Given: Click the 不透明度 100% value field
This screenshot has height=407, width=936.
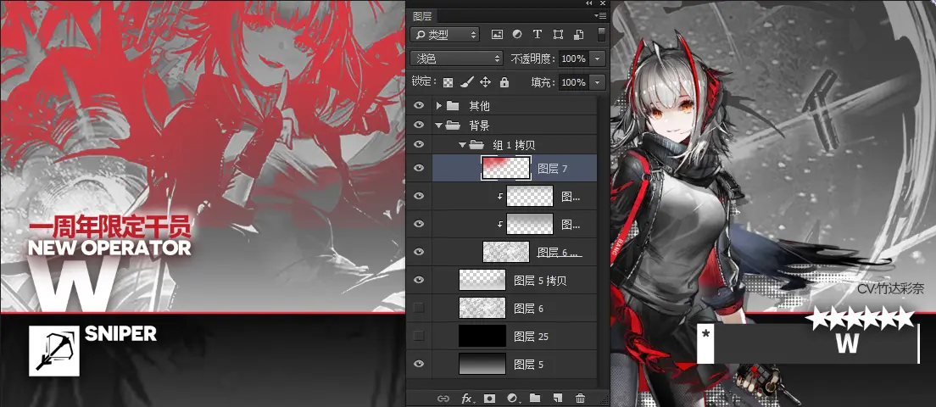Looking at the screenshot, I should pyautogui.click(x=574, y=59).
